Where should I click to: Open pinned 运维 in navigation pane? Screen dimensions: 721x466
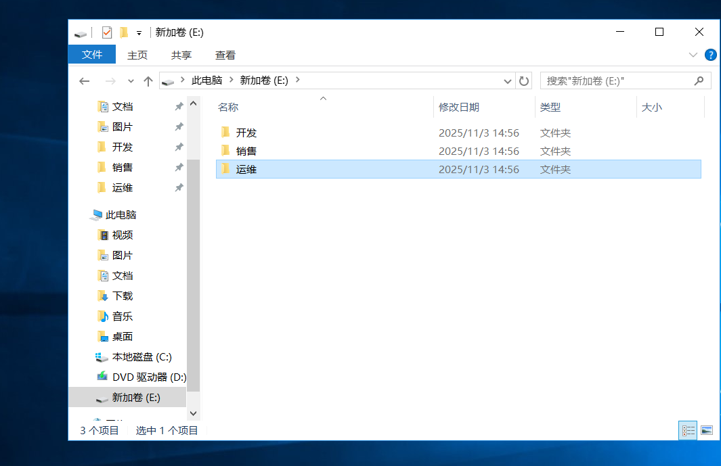pos(123,187)
